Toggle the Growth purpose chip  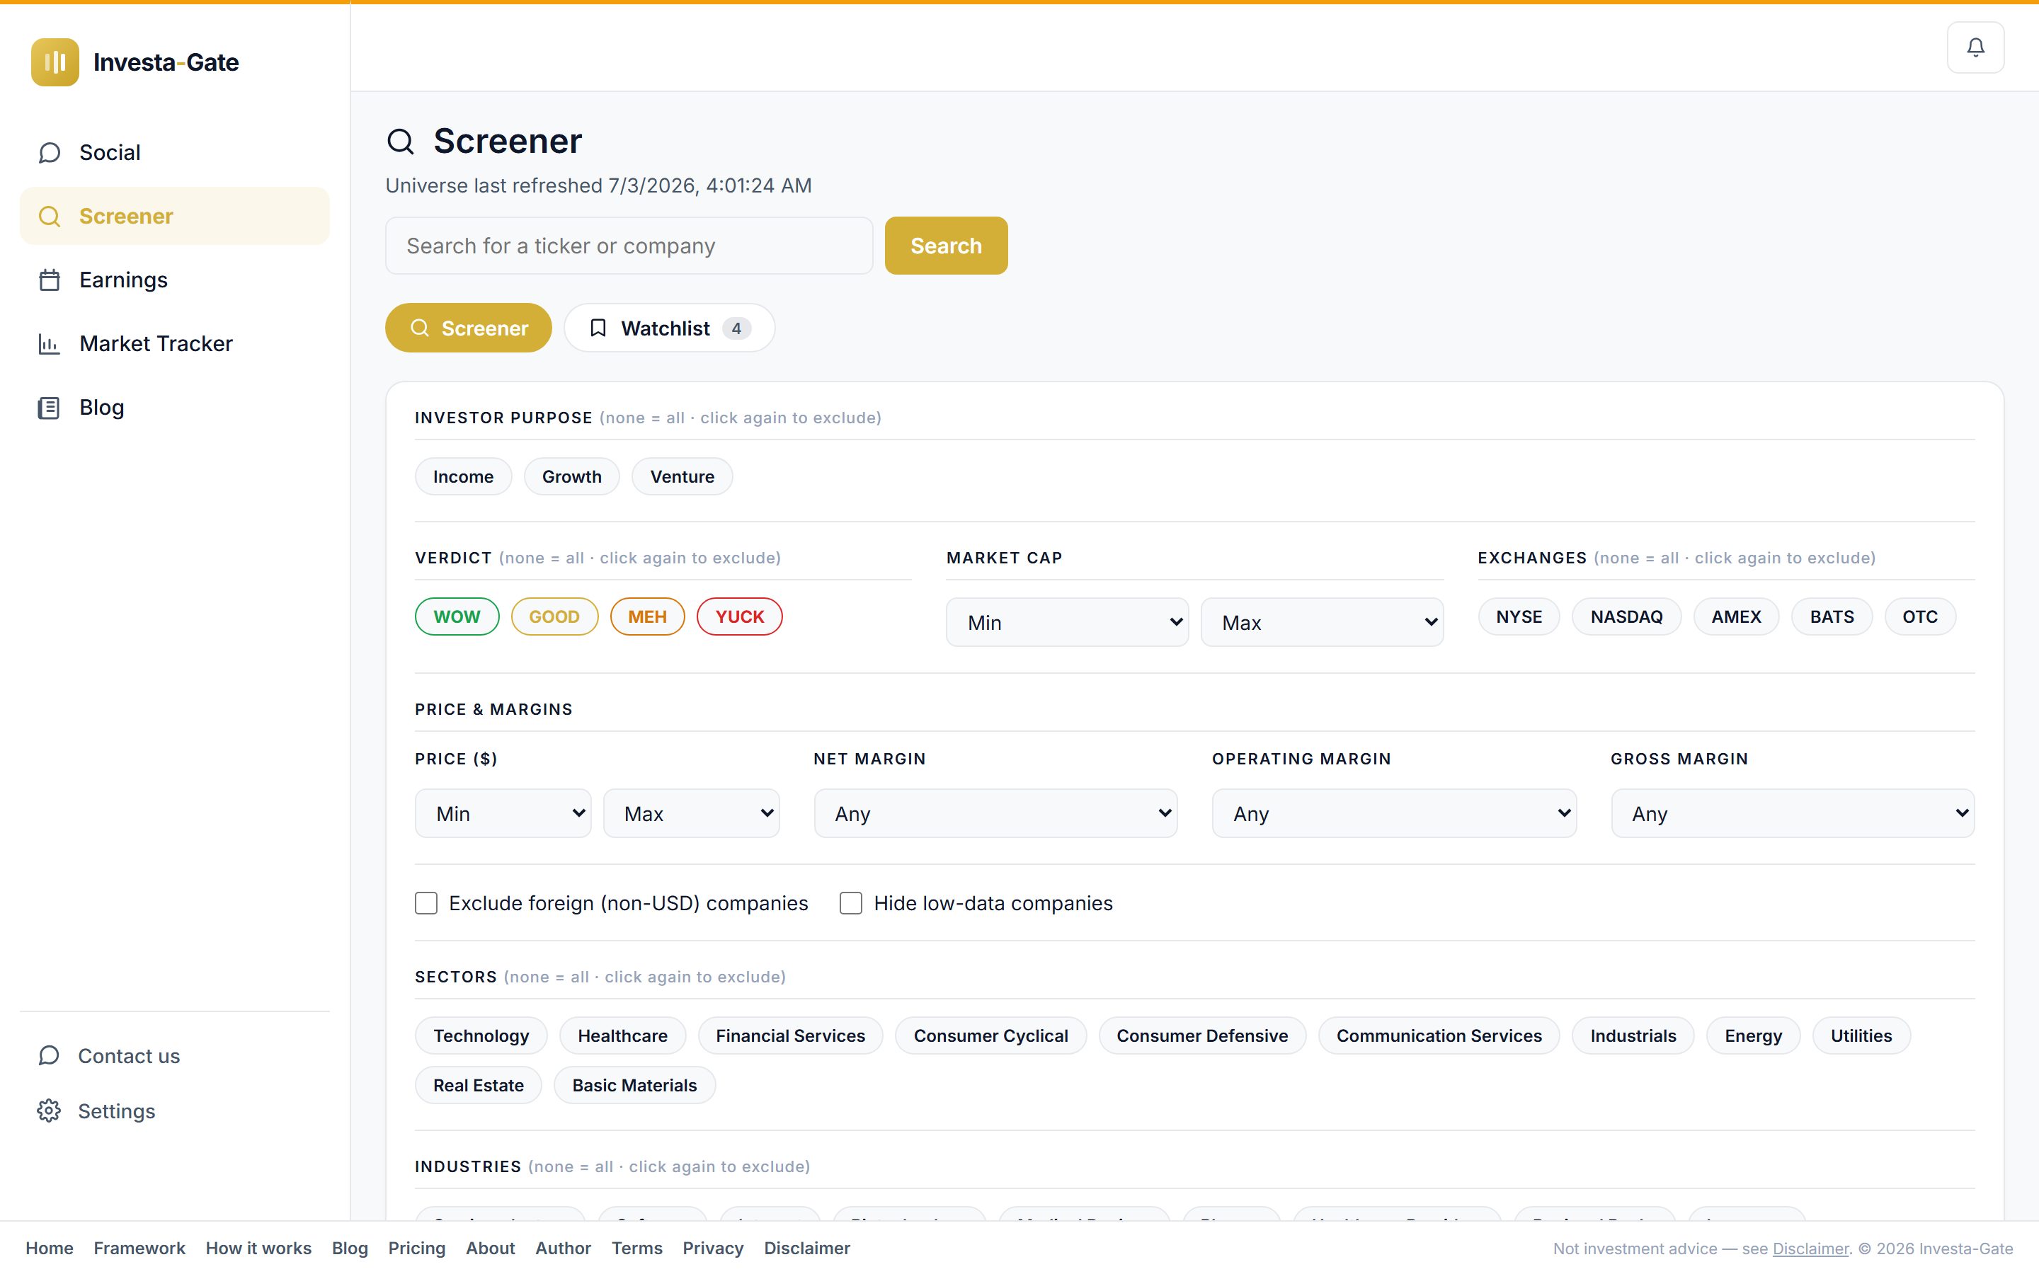click(572, 477)
